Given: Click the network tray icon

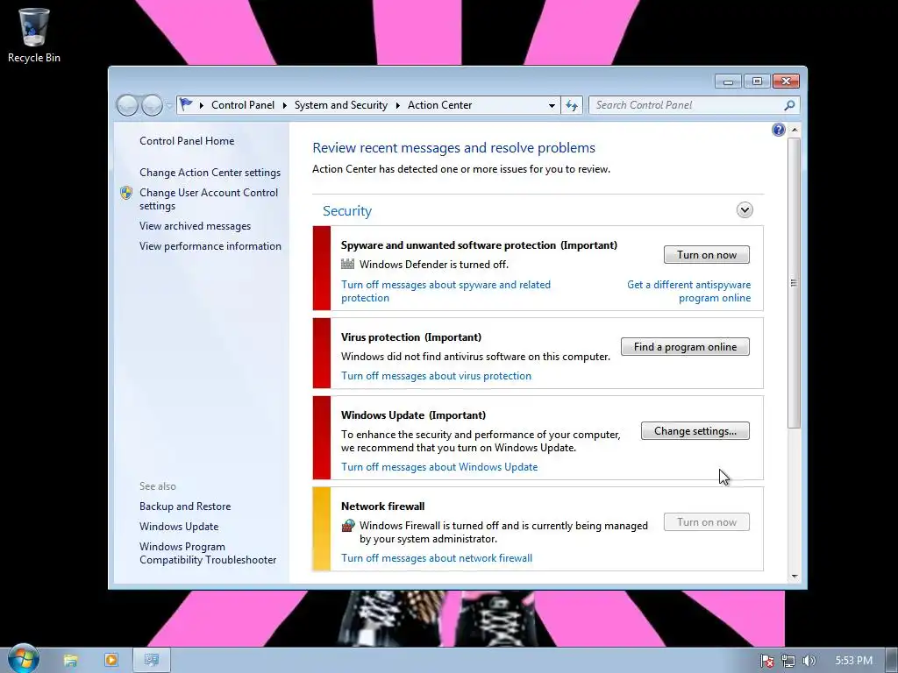Looking at the screenshot, I should [x=788, y=661].
